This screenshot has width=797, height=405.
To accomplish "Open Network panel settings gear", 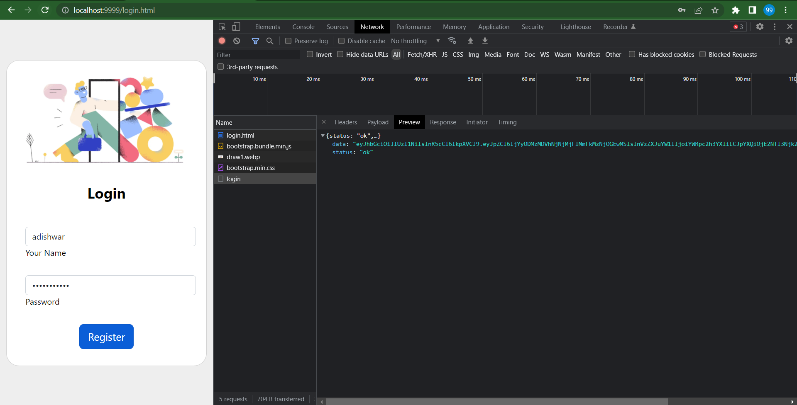I will tap(789, 41).
